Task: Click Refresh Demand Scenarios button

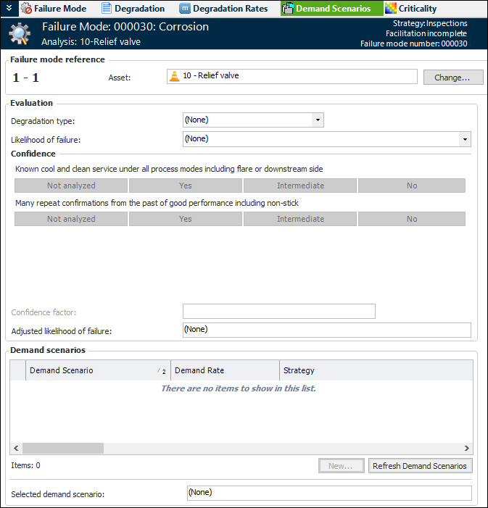Action: click(420, 466)
